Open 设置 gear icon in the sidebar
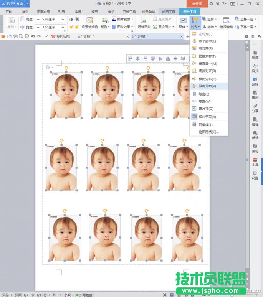This screenshot has width=263, height=297. click(255, 175)
